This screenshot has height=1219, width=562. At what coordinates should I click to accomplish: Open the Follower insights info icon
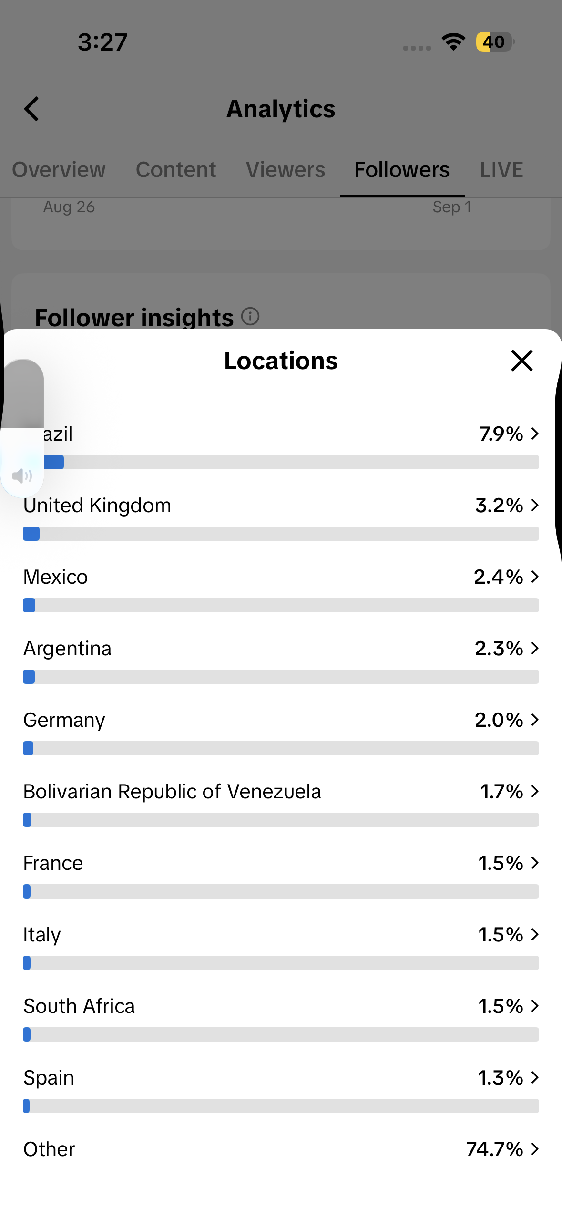pos(250,316)
